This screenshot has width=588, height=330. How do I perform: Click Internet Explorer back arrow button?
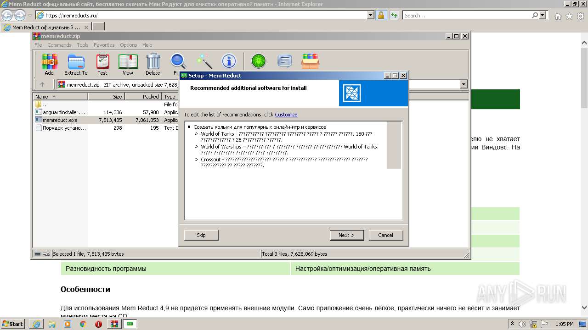(7, 16)
